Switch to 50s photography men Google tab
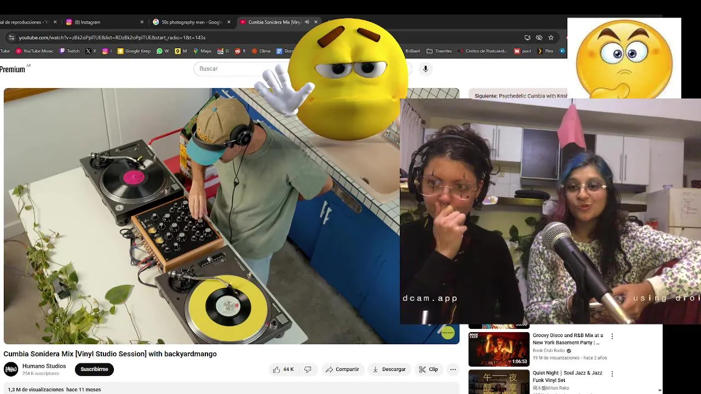The width and height of the screenshot is (701, 394). pos(191,22)
